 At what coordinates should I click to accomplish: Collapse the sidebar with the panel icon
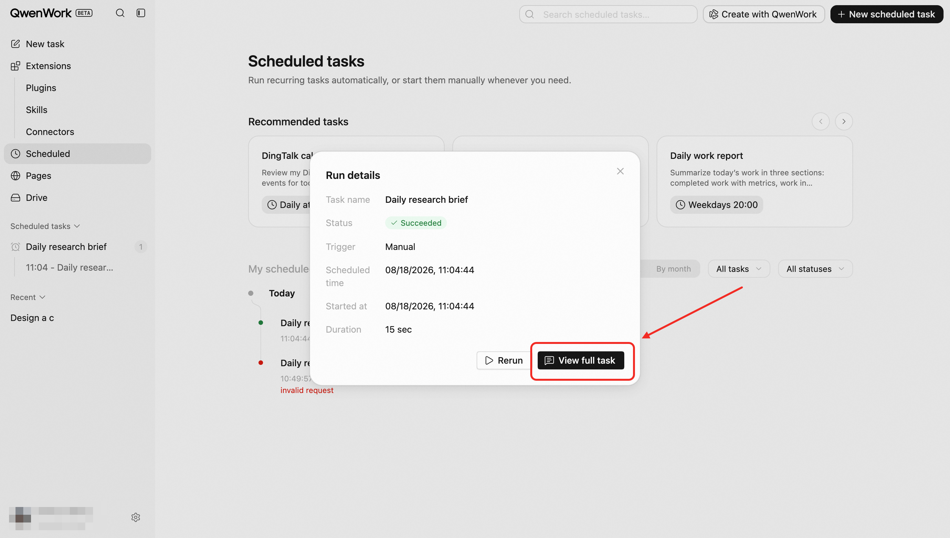pyautogui.click(x=141, y=13)
